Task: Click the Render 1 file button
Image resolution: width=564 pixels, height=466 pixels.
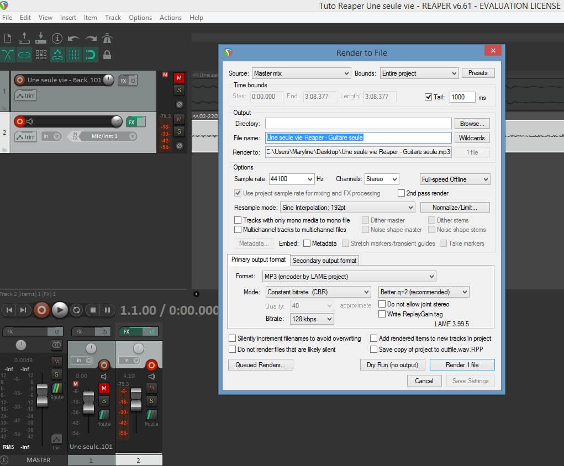Action: (462, 365)
